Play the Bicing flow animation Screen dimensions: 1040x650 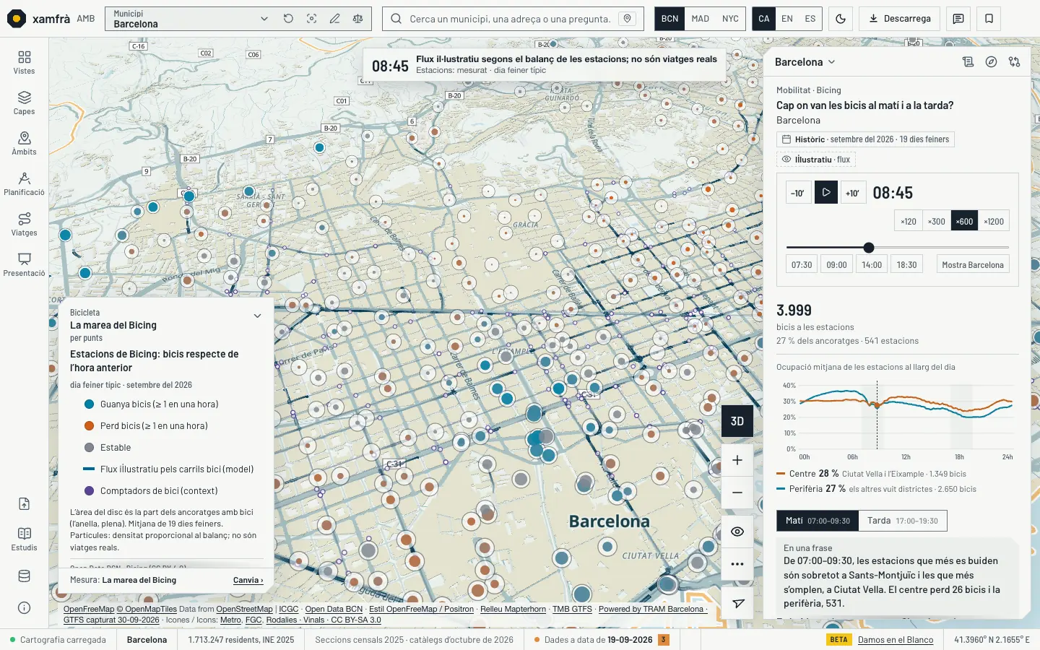click(826, 192)
